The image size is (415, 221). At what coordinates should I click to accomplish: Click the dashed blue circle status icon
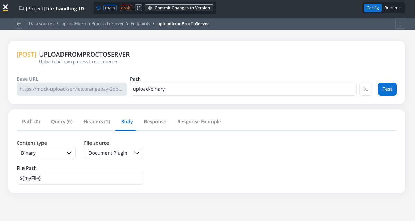tap(98, 8)
